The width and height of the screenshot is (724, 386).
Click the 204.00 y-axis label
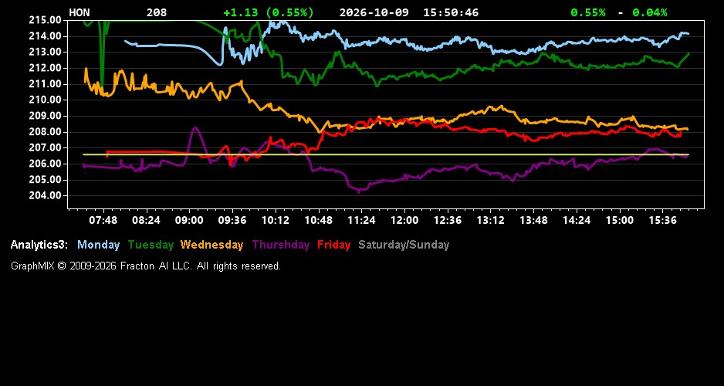coord(46,195)
